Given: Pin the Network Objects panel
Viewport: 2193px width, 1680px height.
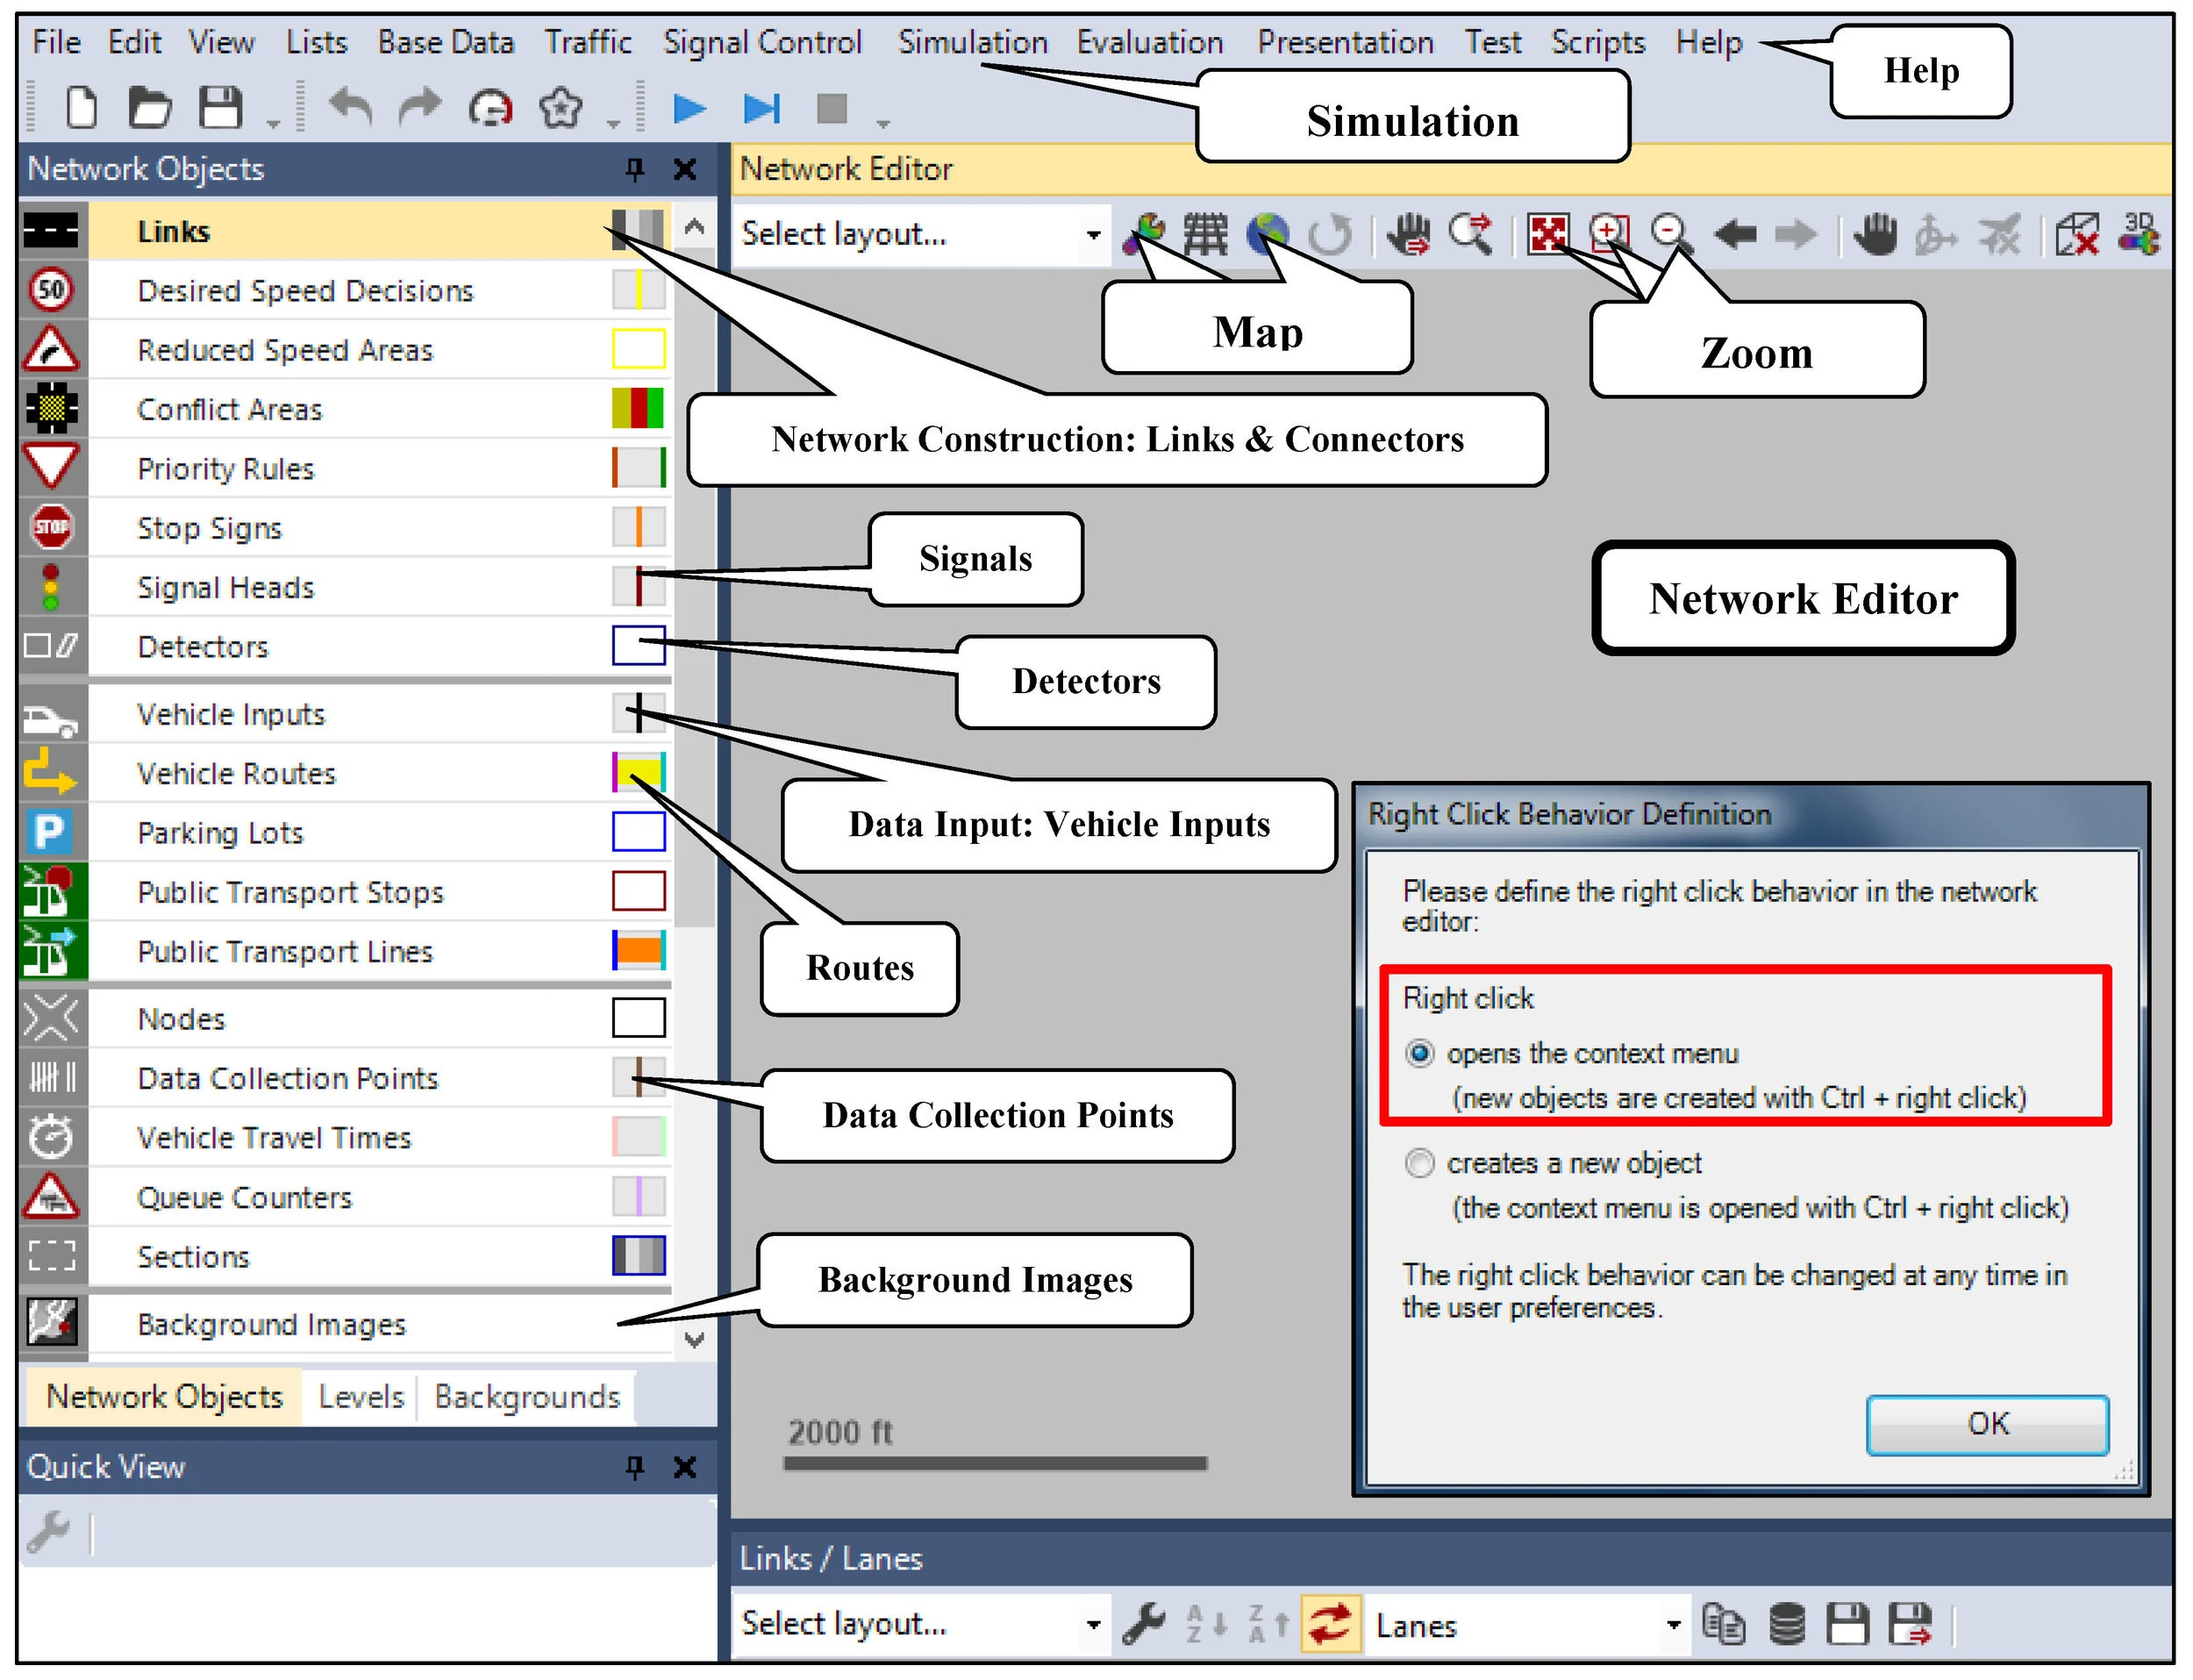Looking at the screenshot, I should click(x=634, y=169).
